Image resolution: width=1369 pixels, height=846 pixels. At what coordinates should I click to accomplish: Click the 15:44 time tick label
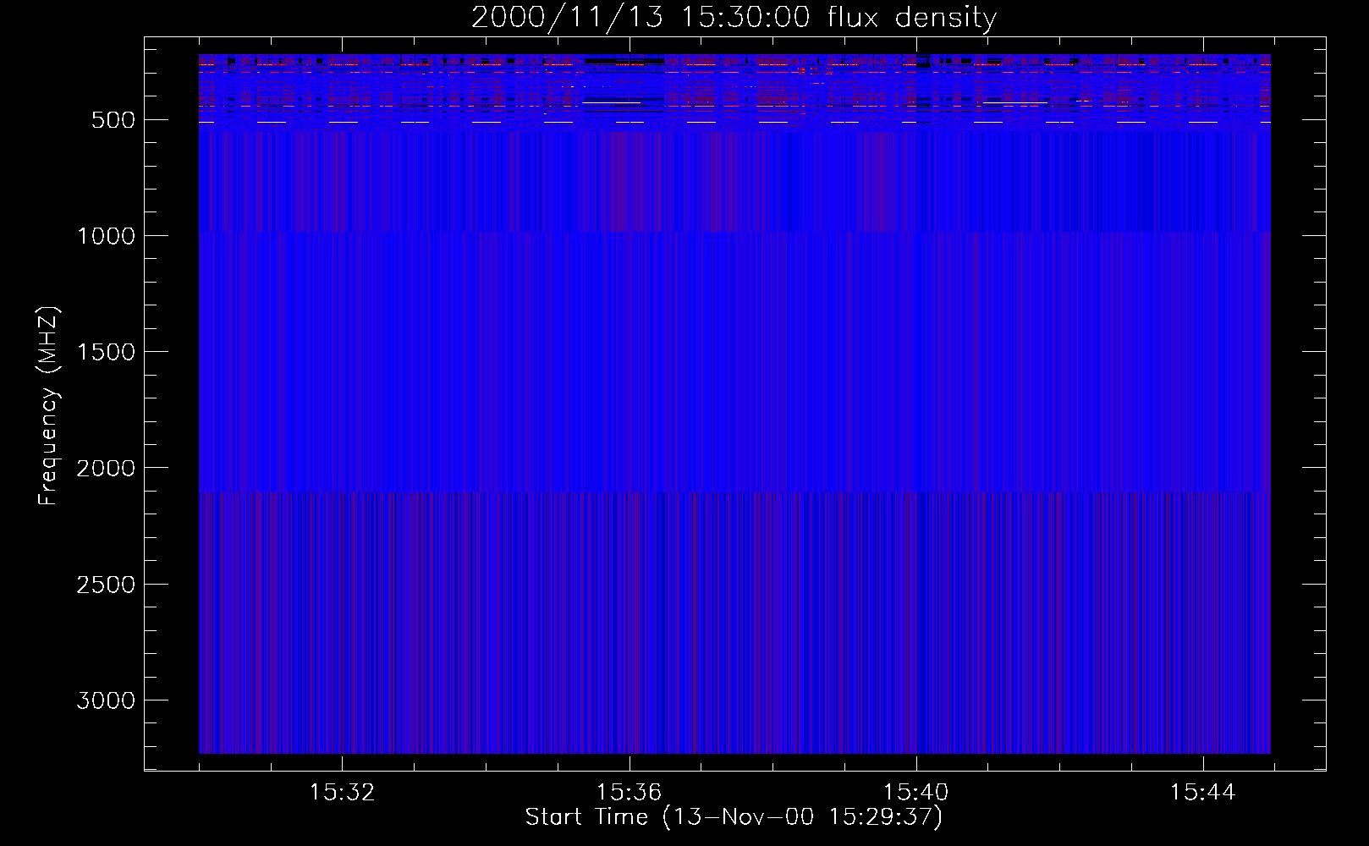point(1202,793)
